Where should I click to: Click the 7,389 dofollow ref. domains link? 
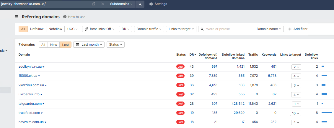[x=213, y=76]
